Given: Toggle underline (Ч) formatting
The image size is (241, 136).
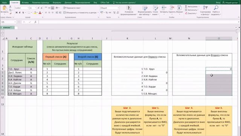Looking at the screenshot, I should click(23, 12).
